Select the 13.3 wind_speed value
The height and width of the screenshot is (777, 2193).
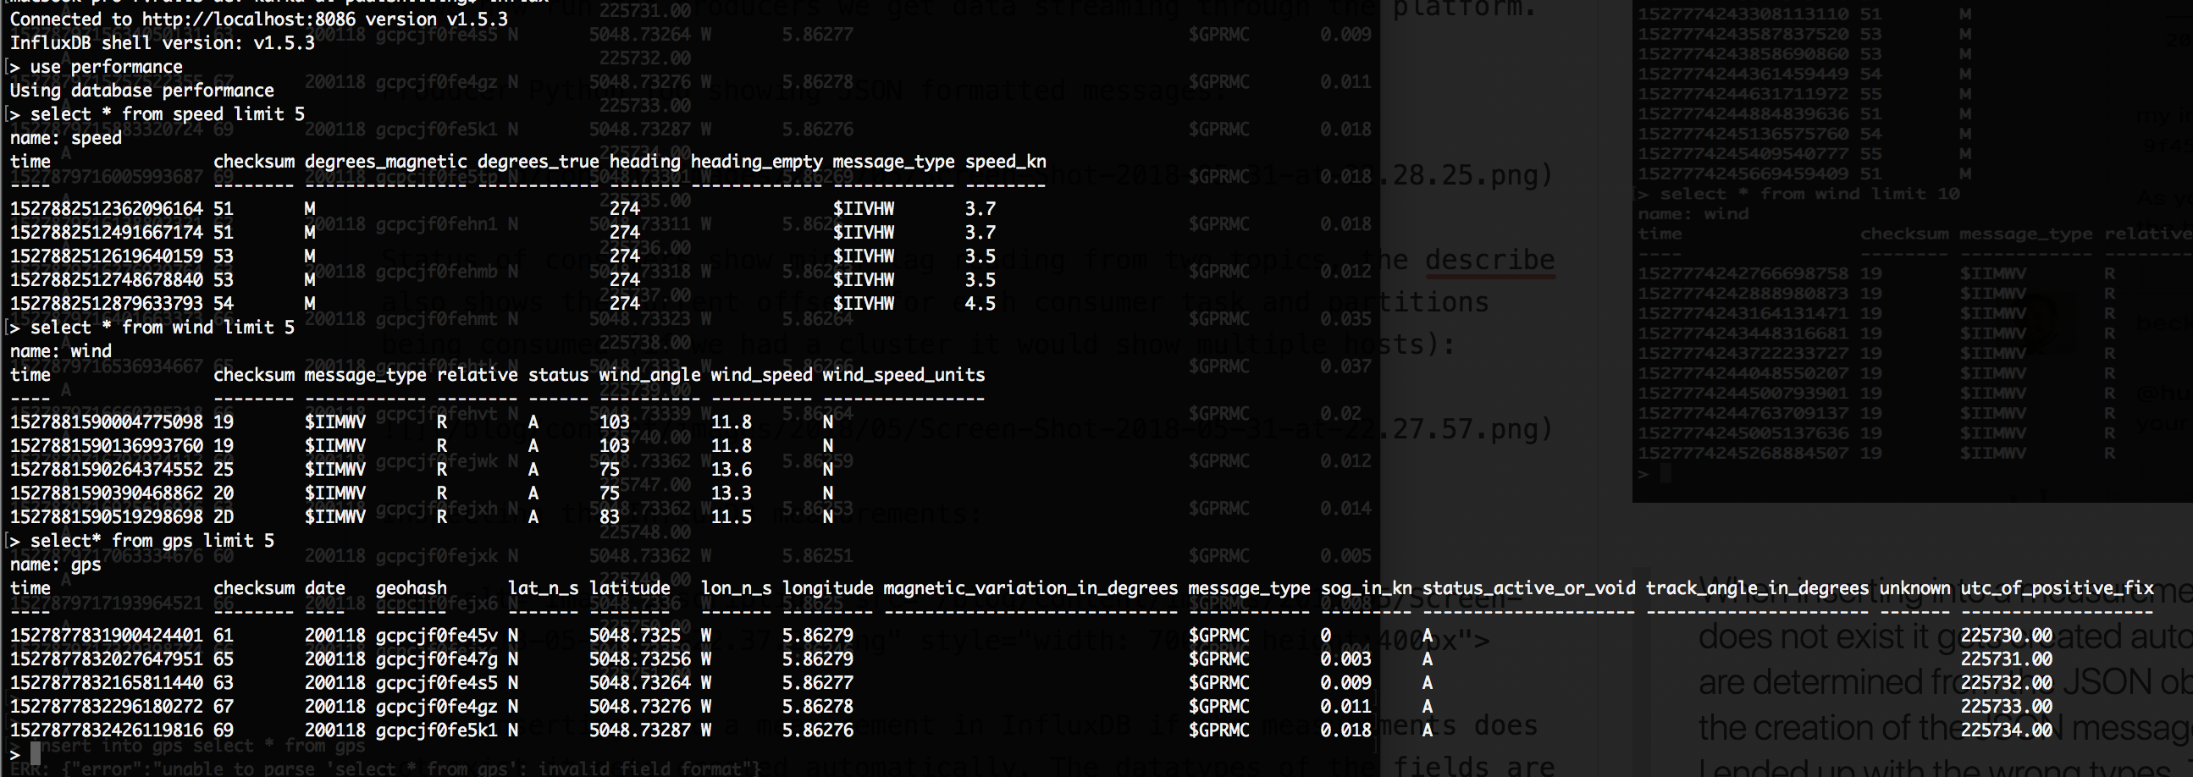click(732, 493)
